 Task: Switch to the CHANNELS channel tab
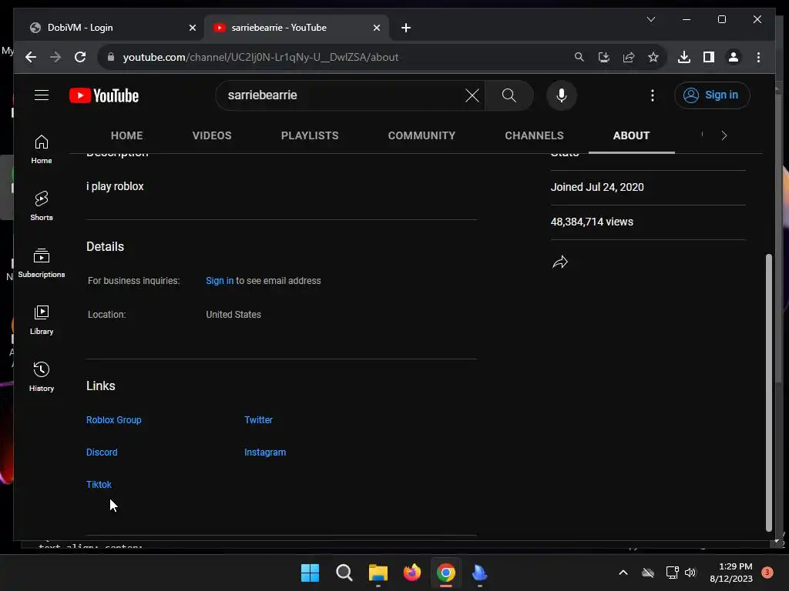(x=535, y=135)
